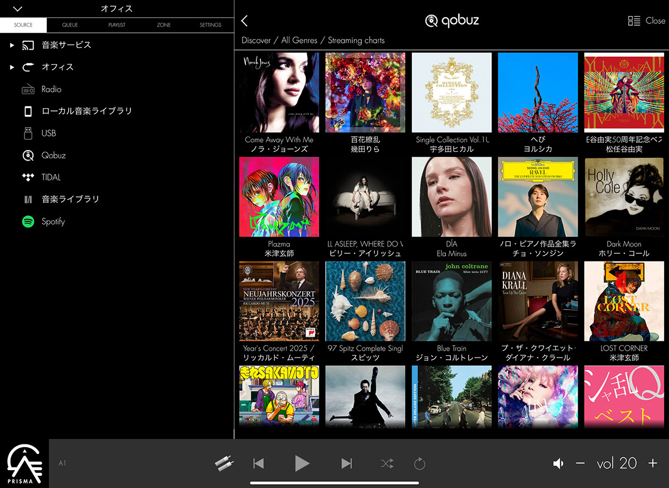The height and width of the screenshot is (488, 669).
Task: Open the Spotify icon in source list
Action: (x=28, y=221)
